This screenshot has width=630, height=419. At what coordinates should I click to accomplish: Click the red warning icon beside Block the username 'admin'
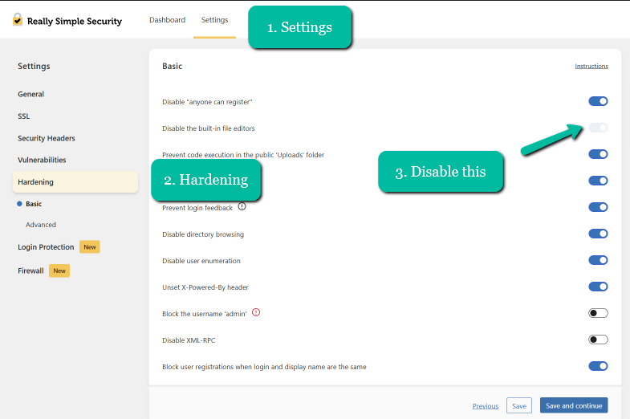coord(256,312)
